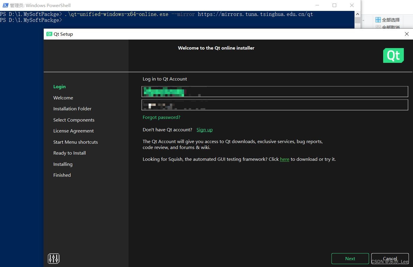Screen dimensions: 413x267
Task: Select the Login step in sidebar
Action: coord(59,87)
